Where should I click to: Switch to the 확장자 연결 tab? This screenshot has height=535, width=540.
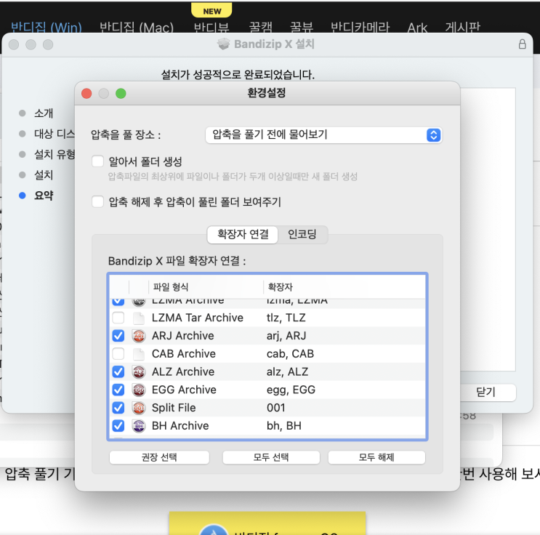coord(243,235)
